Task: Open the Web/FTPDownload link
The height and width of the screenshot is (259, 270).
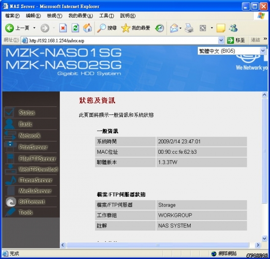Action: click(x=38, y=169)
